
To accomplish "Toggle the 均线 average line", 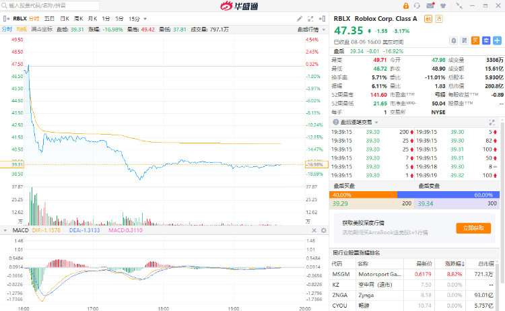I will click(x=22, y=30).
